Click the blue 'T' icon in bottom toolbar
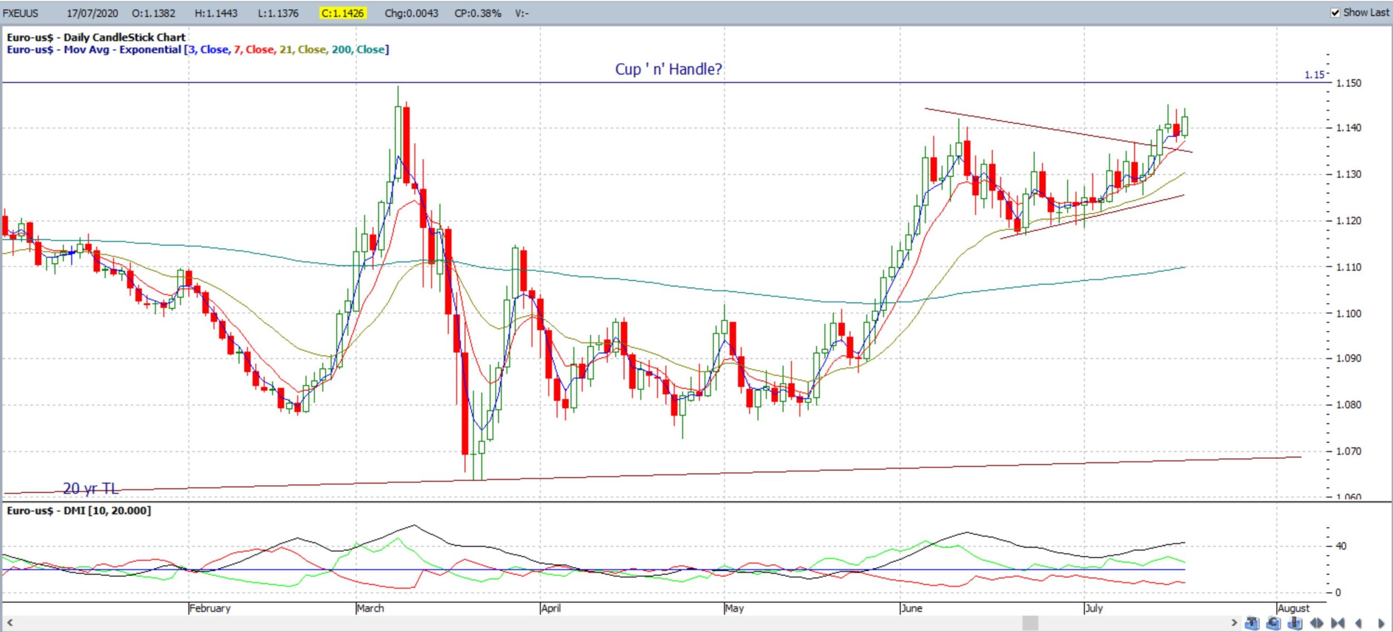1393x632 pixels. point(1252,623)
